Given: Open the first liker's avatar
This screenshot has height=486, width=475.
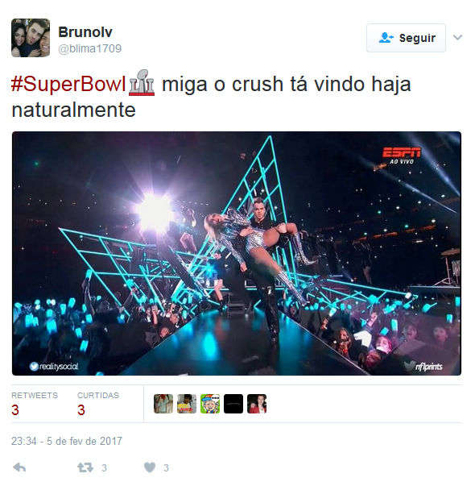Looking at the screenshot, I should click(163, 404).
